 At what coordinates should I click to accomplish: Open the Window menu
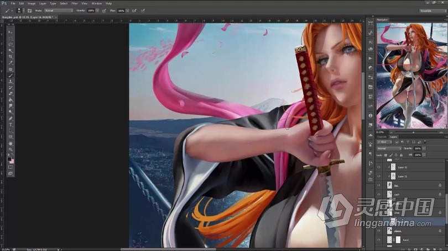coord(97,3)
